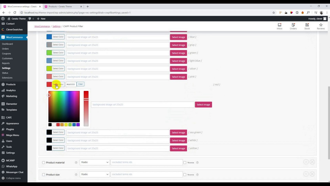The image size is (330, 186).
Task: Click the comments bubble icon in admin bar
Action: coord(30,19)
